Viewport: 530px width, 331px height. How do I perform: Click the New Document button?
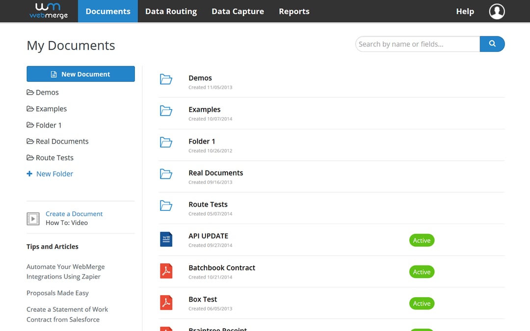click(x=80, y=74)
